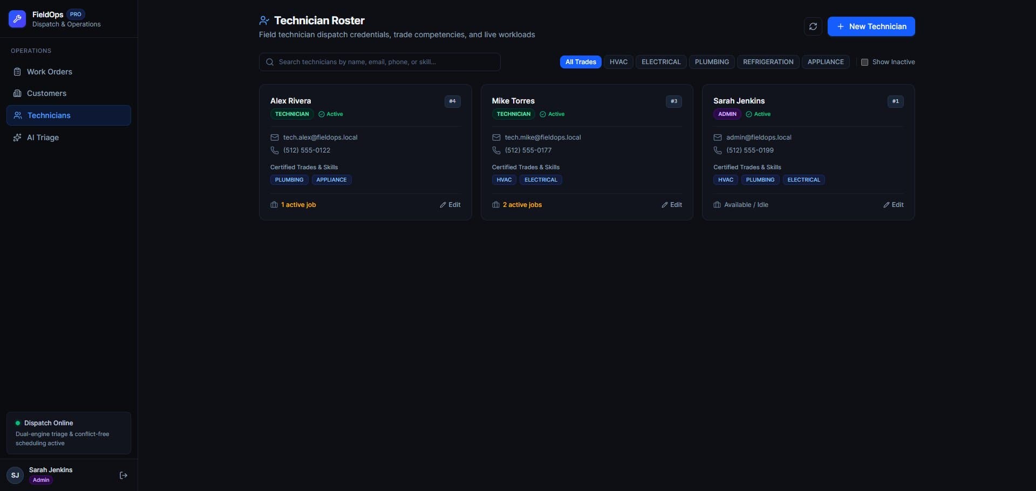Edit Sarah Jenkins's profile card
Image resolution: width=1036 pixels, height=491 pixels.
pyautogui.click(x=893, y=205)
